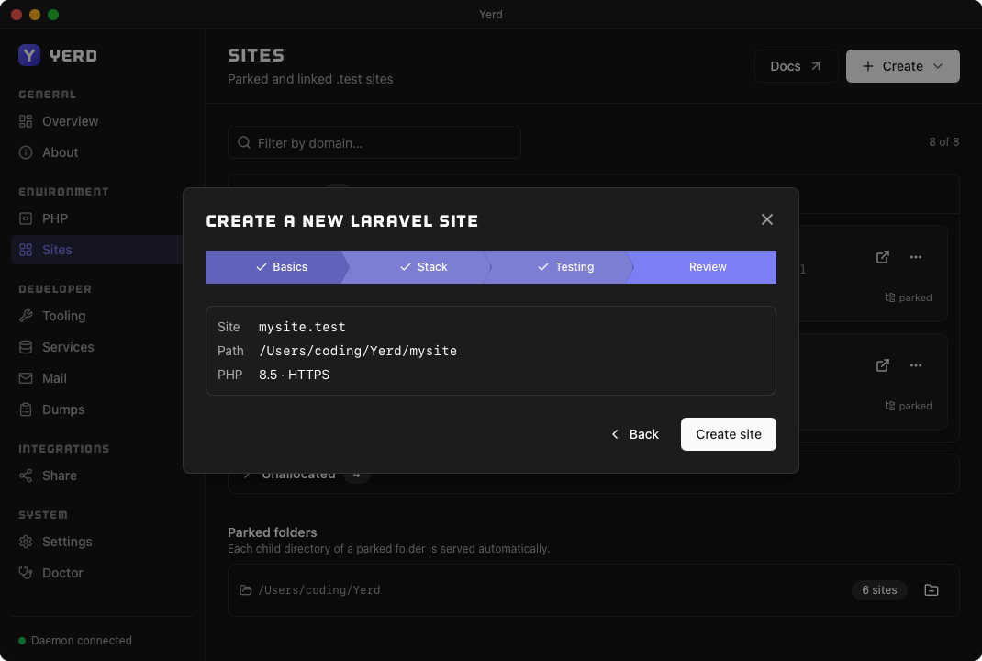This screenshot has width=982, height=661.
Task: Click the Share integrations icon
Action: (x=26, y=476)
